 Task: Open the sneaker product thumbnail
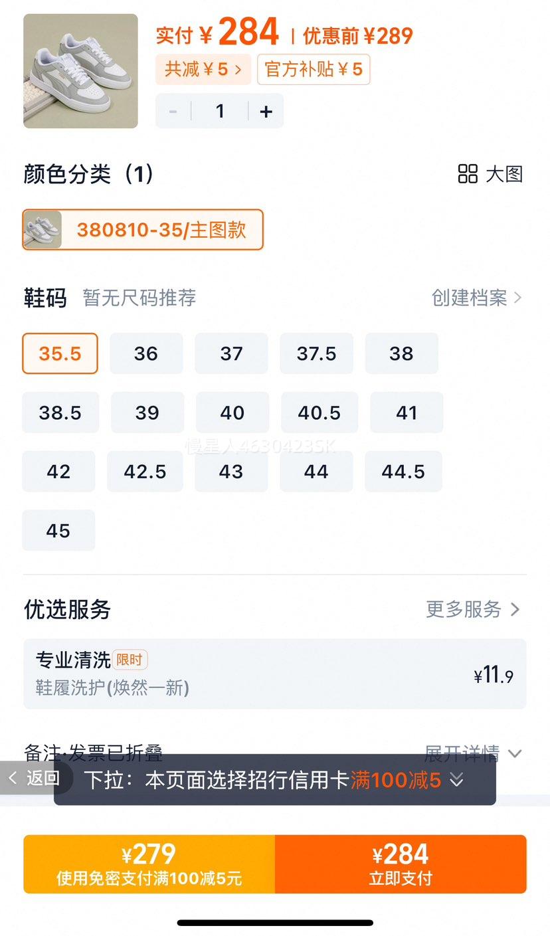tap(80, 71)
